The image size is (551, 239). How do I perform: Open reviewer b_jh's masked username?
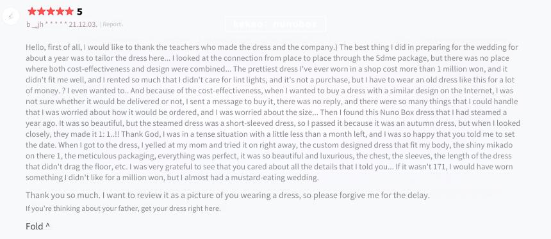(46, 24)
